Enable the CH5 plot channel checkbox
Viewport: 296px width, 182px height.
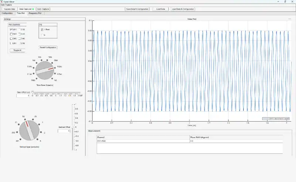click(11, 39)
